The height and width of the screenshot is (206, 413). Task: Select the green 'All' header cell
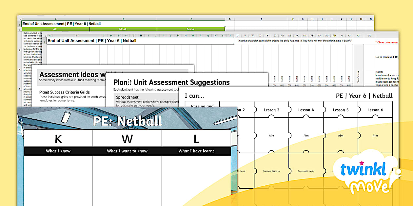coord(55,29)
